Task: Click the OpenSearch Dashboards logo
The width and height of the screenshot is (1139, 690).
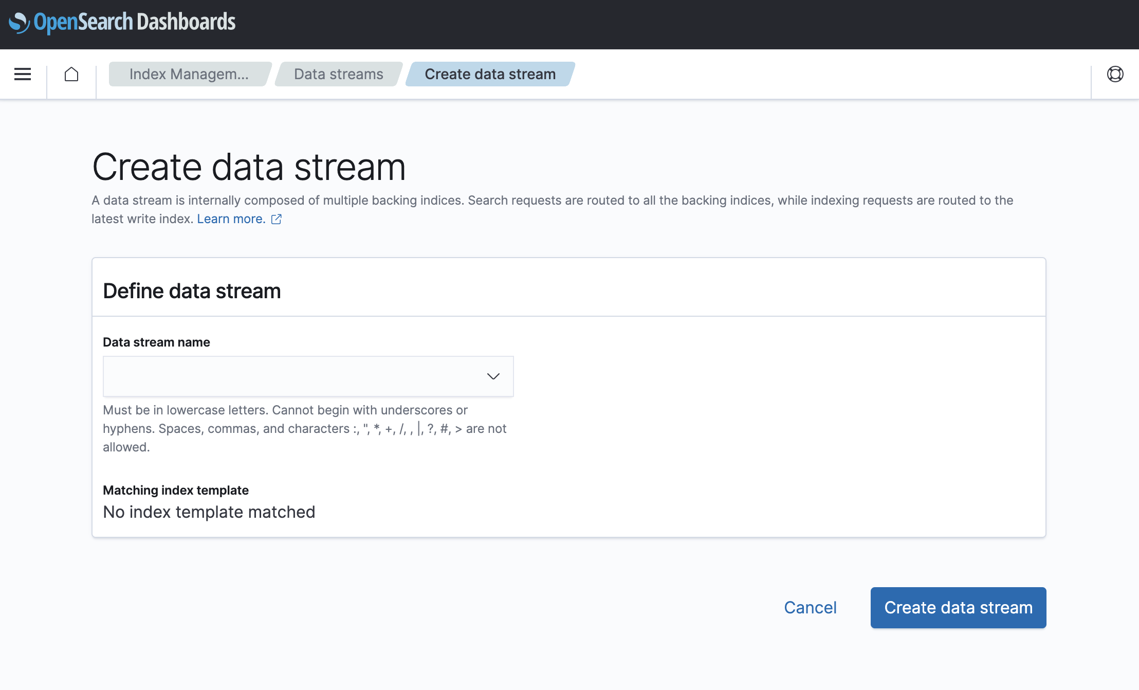Action: [x=122, y=22]
